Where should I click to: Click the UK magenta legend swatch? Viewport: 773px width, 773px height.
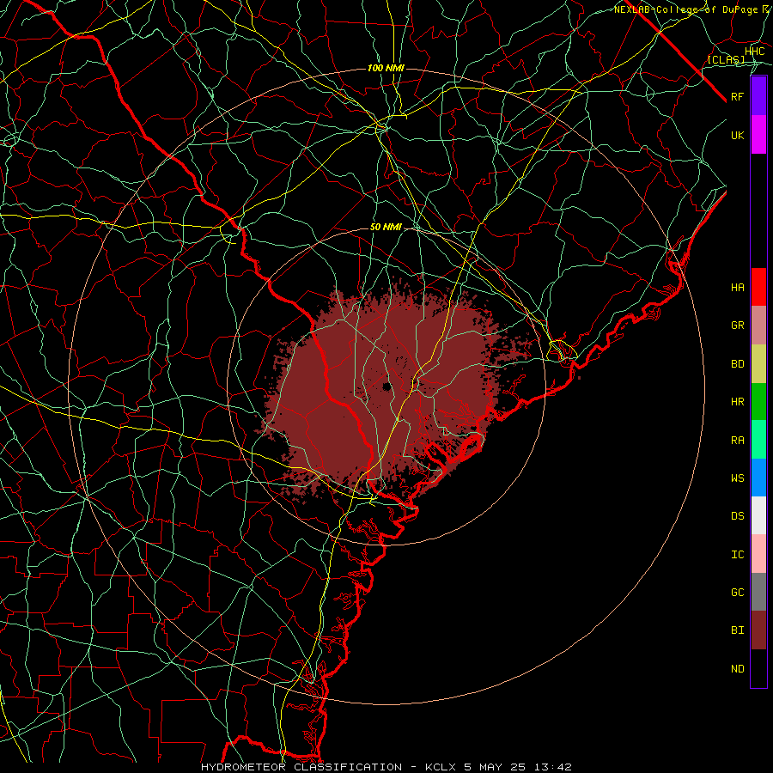point(758,135)
